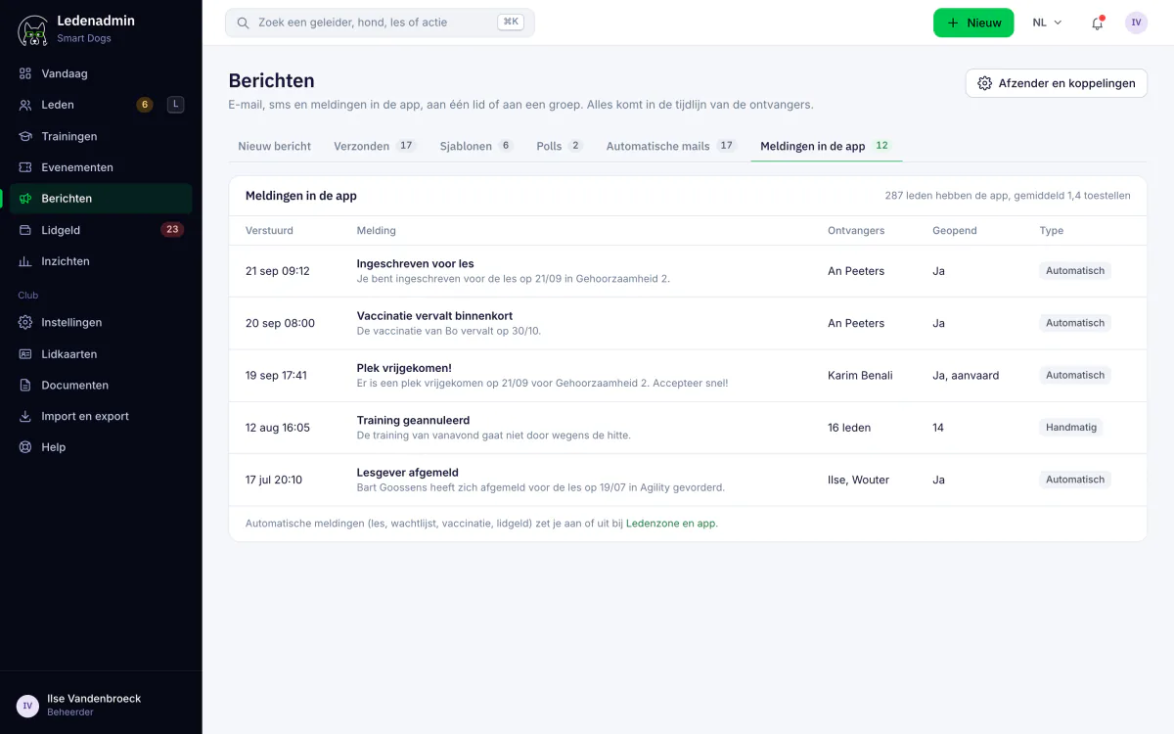Click the Handmatig type badge
Screen dimensions: 1174x734
1071,428
